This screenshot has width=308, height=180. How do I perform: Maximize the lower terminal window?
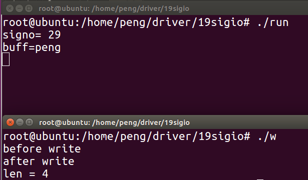click(x=29, y=122)
